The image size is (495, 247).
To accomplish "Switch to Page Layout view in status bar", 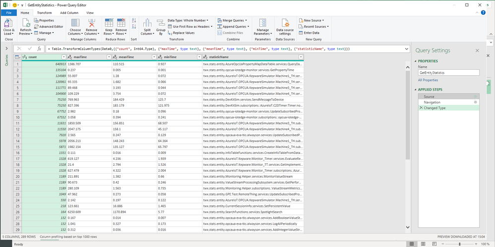I will point(423,244).
